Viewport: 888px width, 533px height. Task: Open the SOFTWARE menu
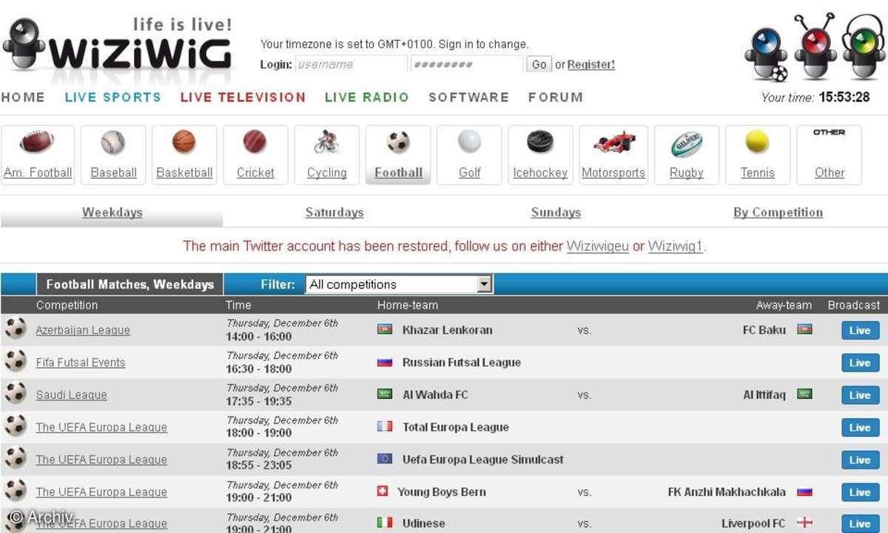pyautogui.click(x=468, y=97)
